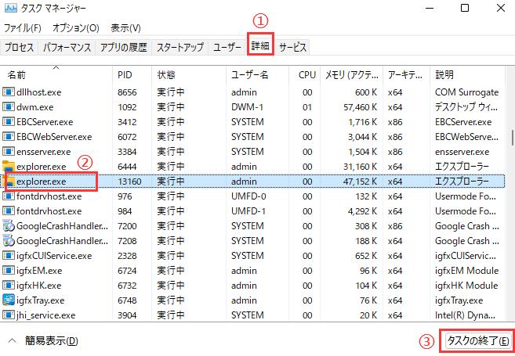Switch to the パフォーマンス tab
The image size is (515, 356).
(67, 48)
